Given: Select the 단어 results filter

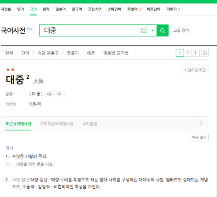Looking at the screenshot, I should point(25,53).
